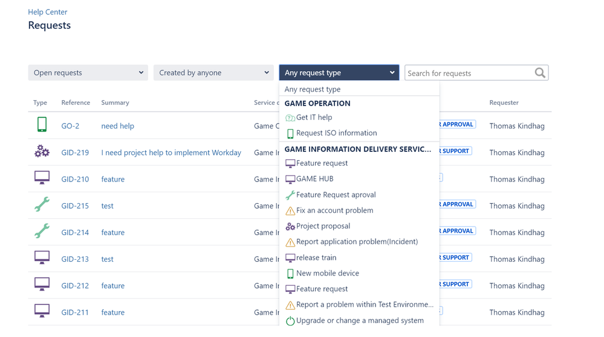The image size is (604, 337).
Task: Open the 'test' summary of GID-215
Action: click(107, 206)
